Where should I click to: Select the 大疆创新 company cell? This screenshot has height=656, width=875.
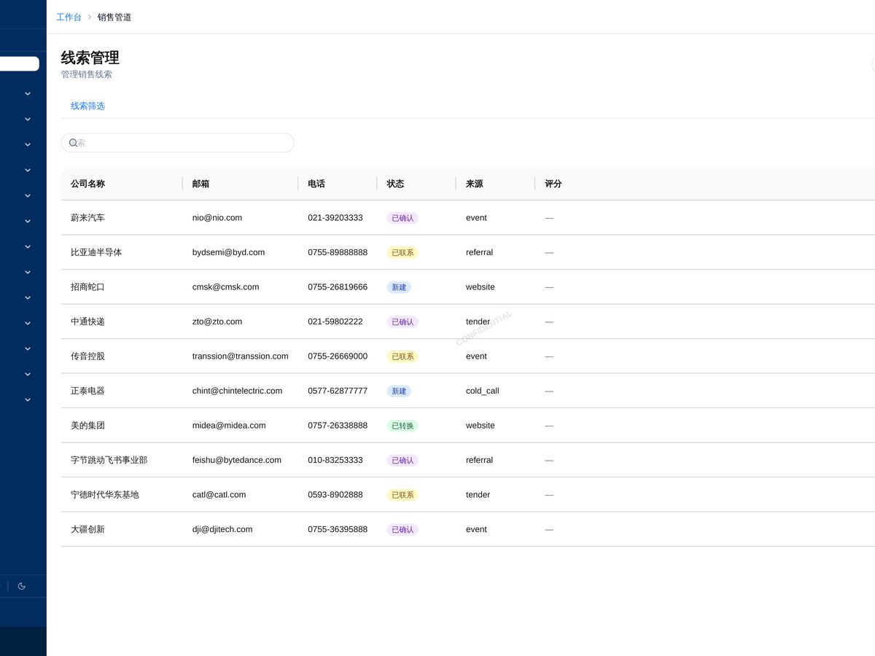tap(87, 529)
